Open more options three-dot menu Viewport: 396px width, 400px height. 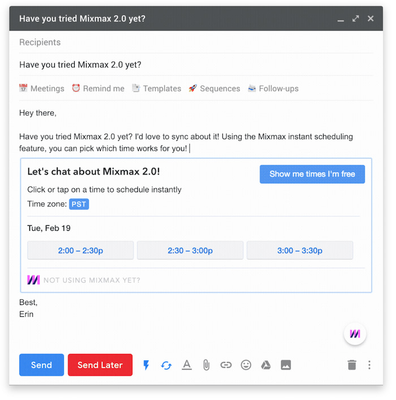tap(369, 365)
